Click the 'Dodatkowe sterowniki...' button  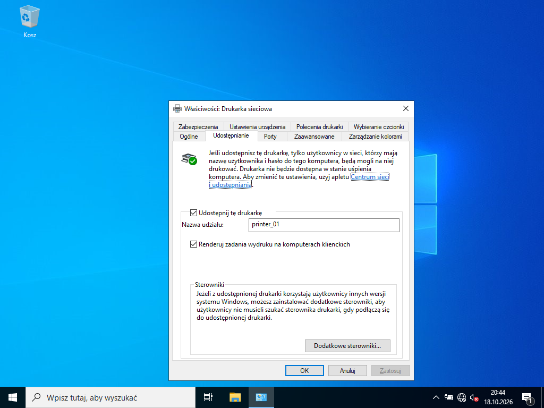click(347, 345)
